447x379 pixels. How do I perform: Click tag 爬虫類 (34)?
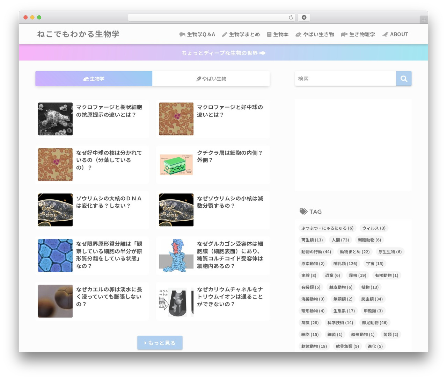(372, 299)
